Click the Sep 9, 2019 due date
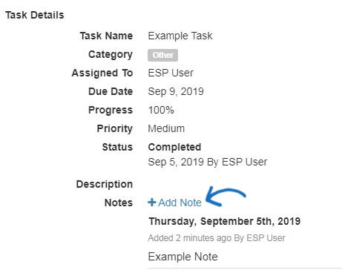 click(176, 91)
